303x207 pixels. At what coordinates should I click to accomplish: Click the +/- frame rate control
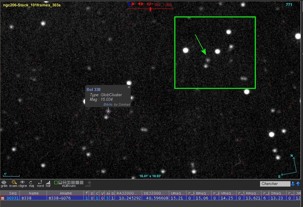tap(150, 4)
